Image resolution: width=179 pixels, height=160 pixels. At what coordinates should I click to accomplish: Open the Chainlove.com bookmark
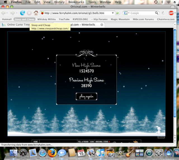(x=166, y=19)
